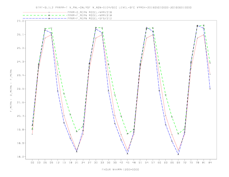Click x-axis tick label 21

tap(77, 163)
